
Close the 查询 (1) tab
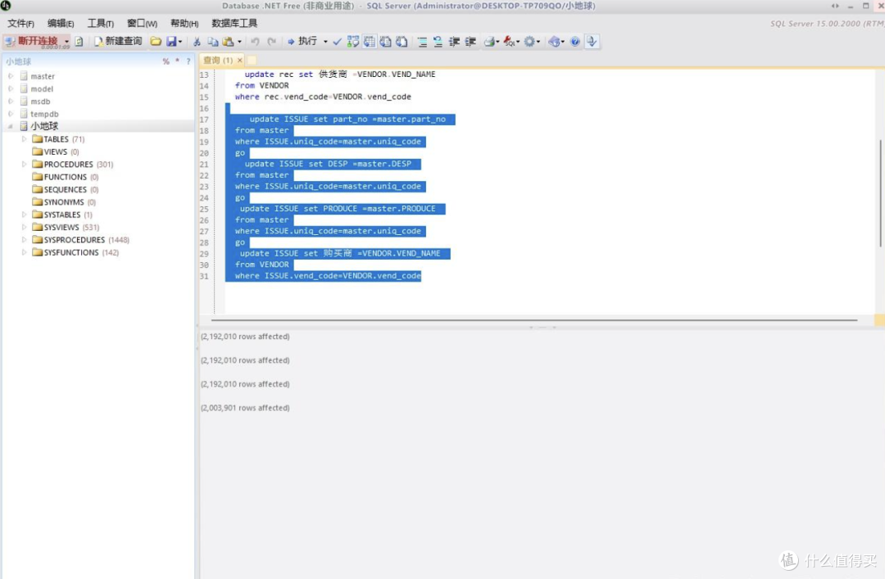tap(240, 61)
